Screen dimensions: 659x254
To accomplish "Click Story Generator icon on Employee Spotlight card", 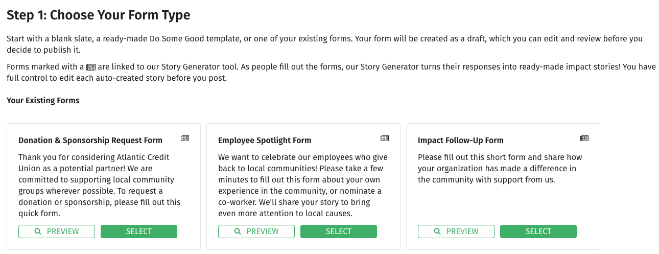I will pyautogui.click(x=385, y=138).
